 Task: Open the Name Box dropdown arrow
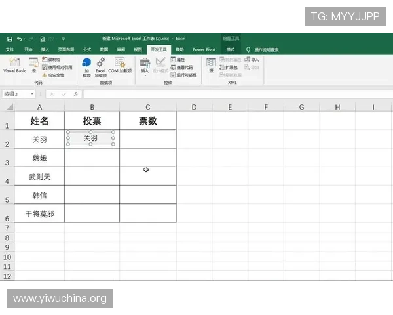click(32, 94)
